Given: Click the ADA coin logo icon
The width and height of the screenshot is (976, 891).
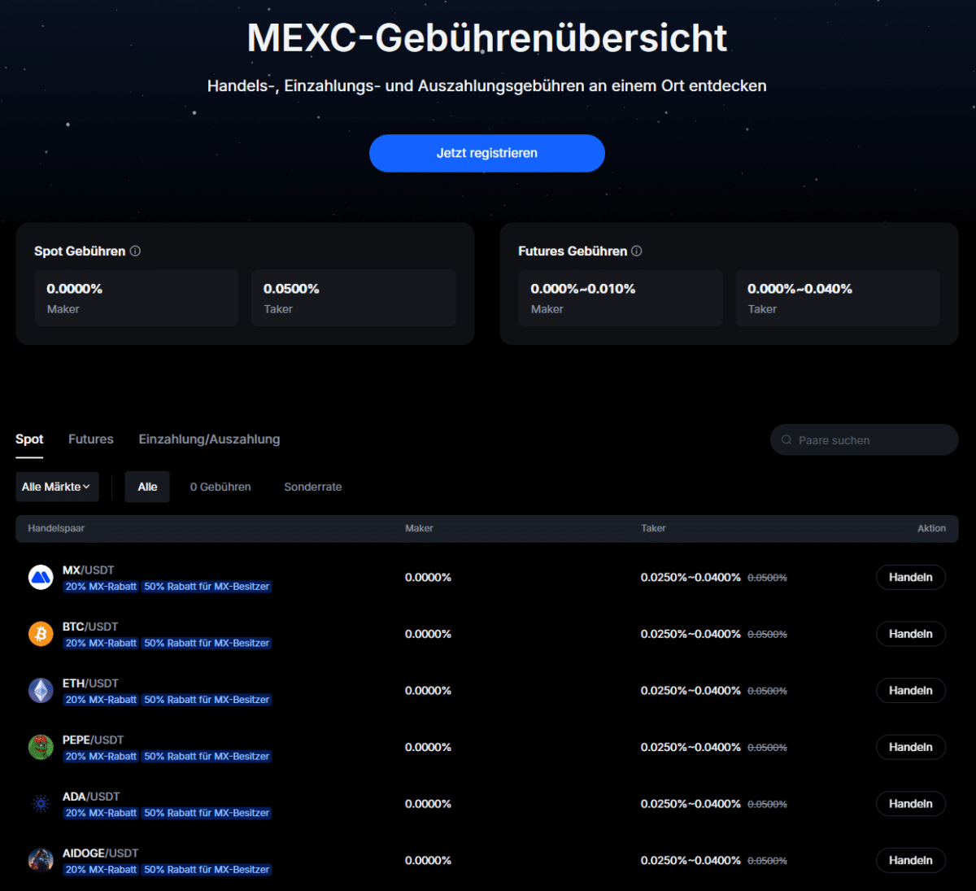Looking at the screenshot, I should 41,803.
